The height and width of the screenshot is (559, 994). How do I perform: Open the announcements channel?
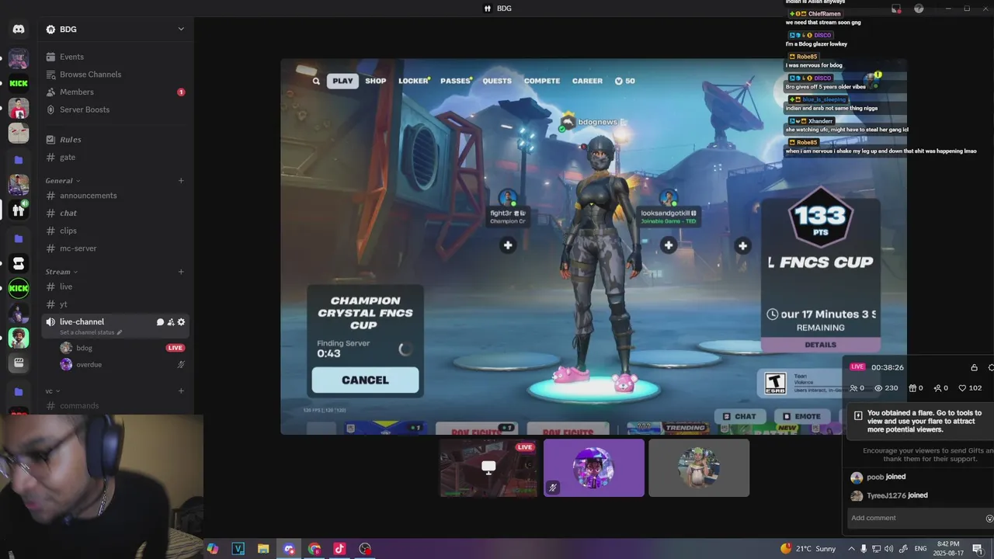[115, 196]
